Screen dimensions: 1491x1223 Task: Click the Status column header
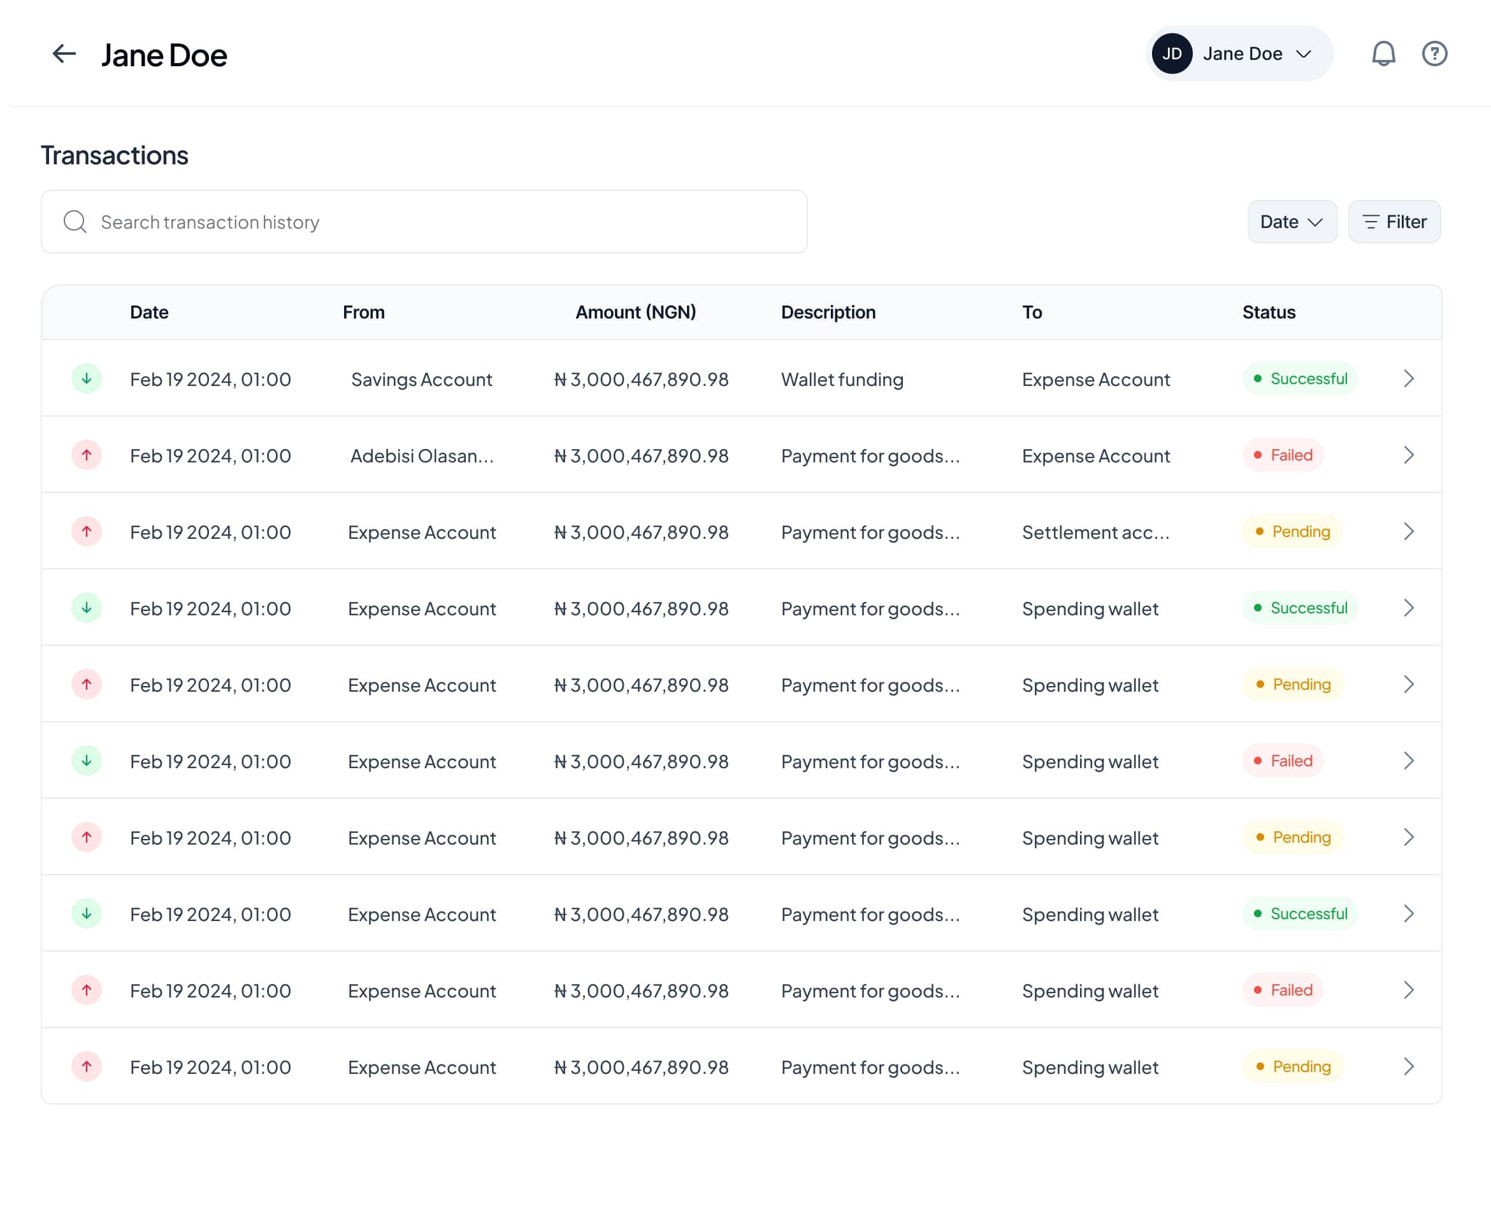(x=1269, y=312)
